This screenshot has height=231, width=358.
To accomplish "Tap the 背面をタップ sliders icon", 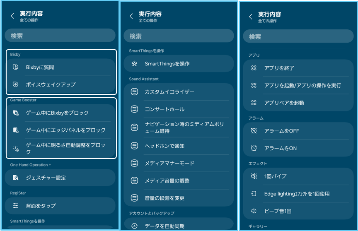I will 15,206.
